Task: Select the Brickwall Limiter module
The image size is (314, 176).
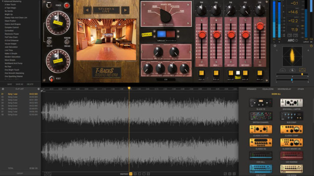Action: pyautogui.click(x=292, y=103)
